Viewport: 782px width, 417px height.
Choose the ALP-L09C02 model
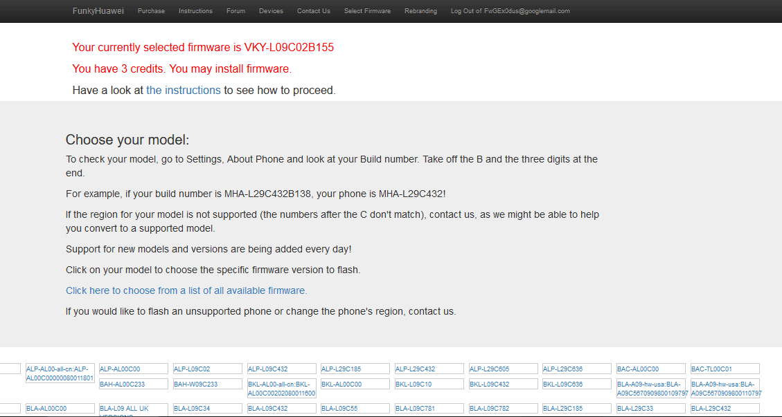(x=208, y=369)
